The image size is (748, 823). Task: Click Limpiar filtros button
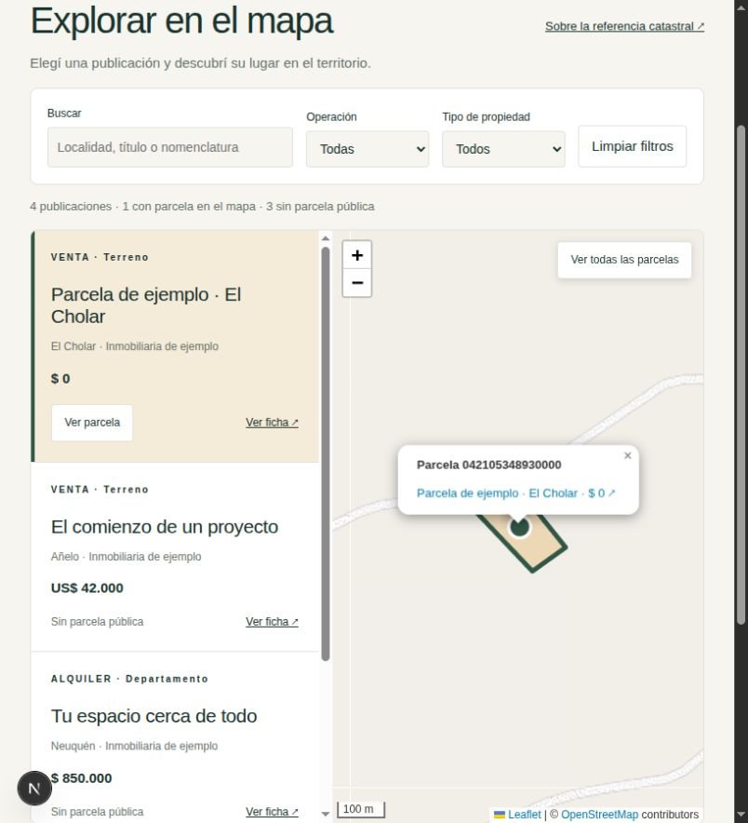pos(632,146)
